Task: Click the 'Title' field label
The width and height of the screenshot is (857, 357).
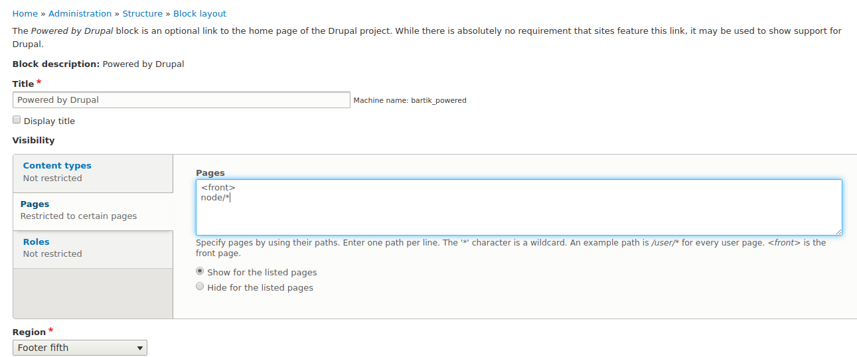Action: coord(23,84)
